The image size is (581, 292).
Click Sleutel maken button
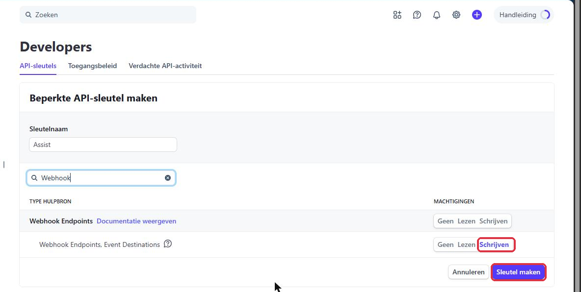point(518,272)
